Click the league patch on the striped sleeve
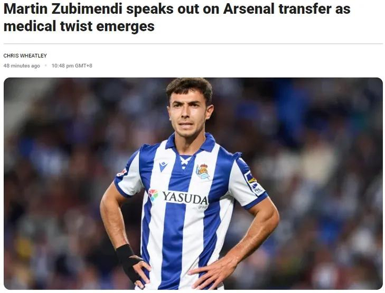The width and height of the screenshot is (385, 293). pos(254,183)
